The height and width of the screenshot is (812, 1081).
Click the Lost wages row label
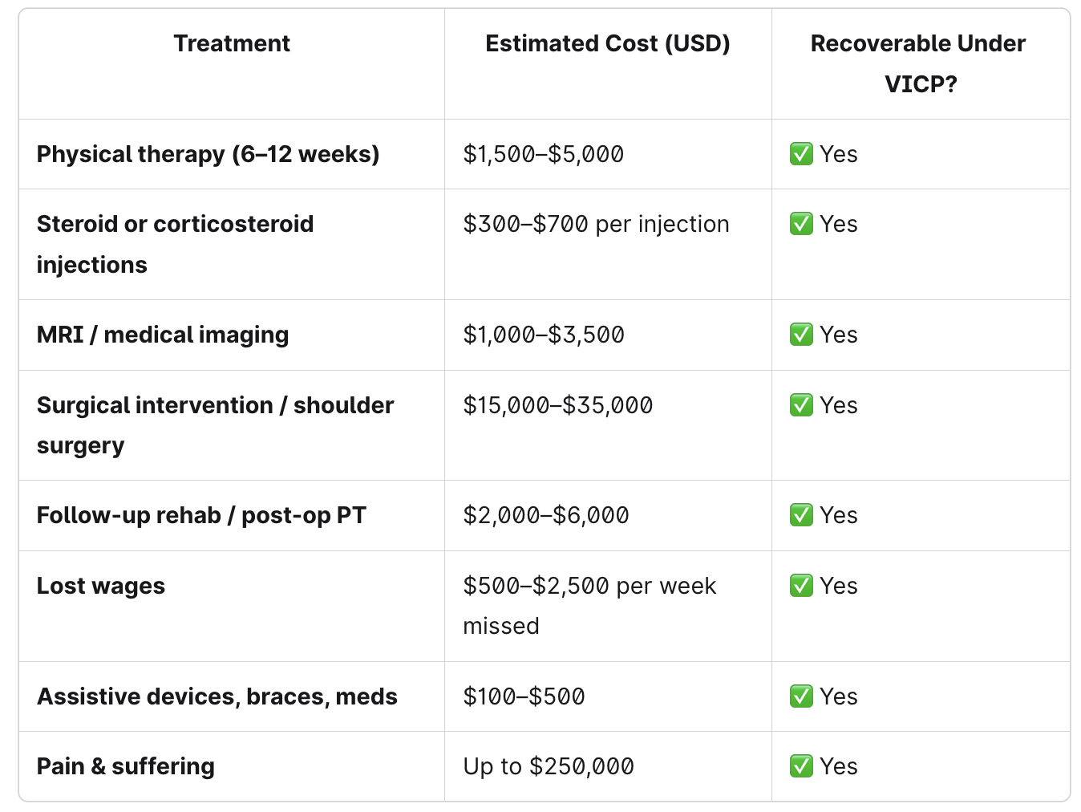tap(101, 586)
